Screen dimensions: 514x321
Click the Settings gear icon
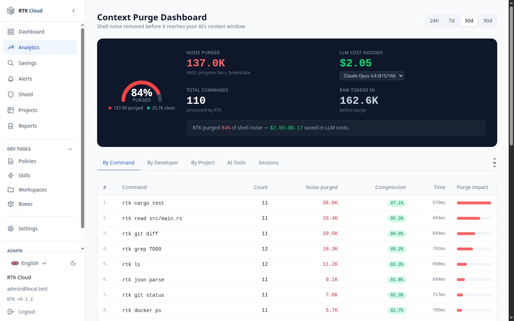(x=11, y=229)
